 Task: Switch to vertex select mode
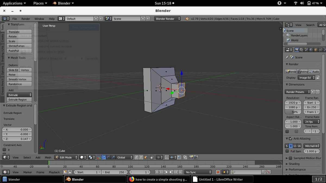pos(137,157)
